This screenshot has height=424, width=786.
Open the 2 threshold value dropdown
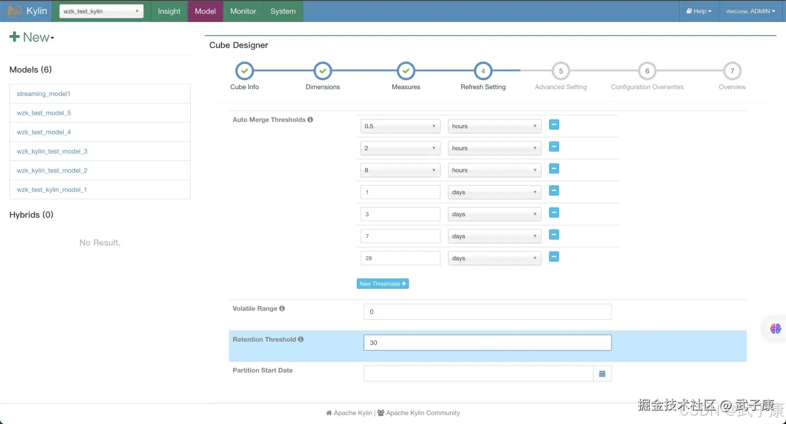(x=400, y=148)
